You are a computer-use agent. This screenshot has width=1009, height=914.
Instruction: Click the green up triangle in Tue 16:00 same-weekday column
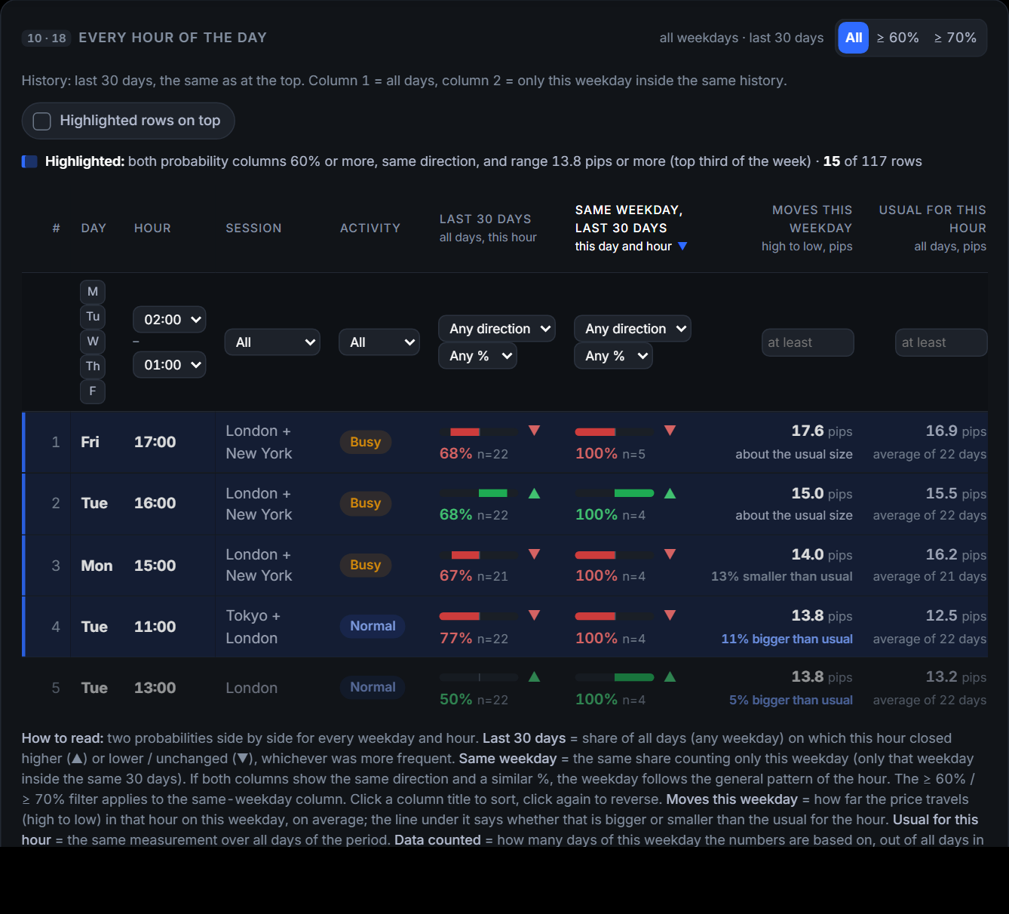[670, 493]
